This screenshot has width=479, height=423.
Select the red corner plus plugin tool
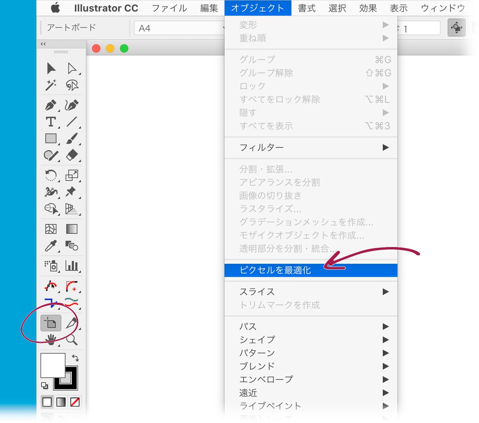coord(72,286)
